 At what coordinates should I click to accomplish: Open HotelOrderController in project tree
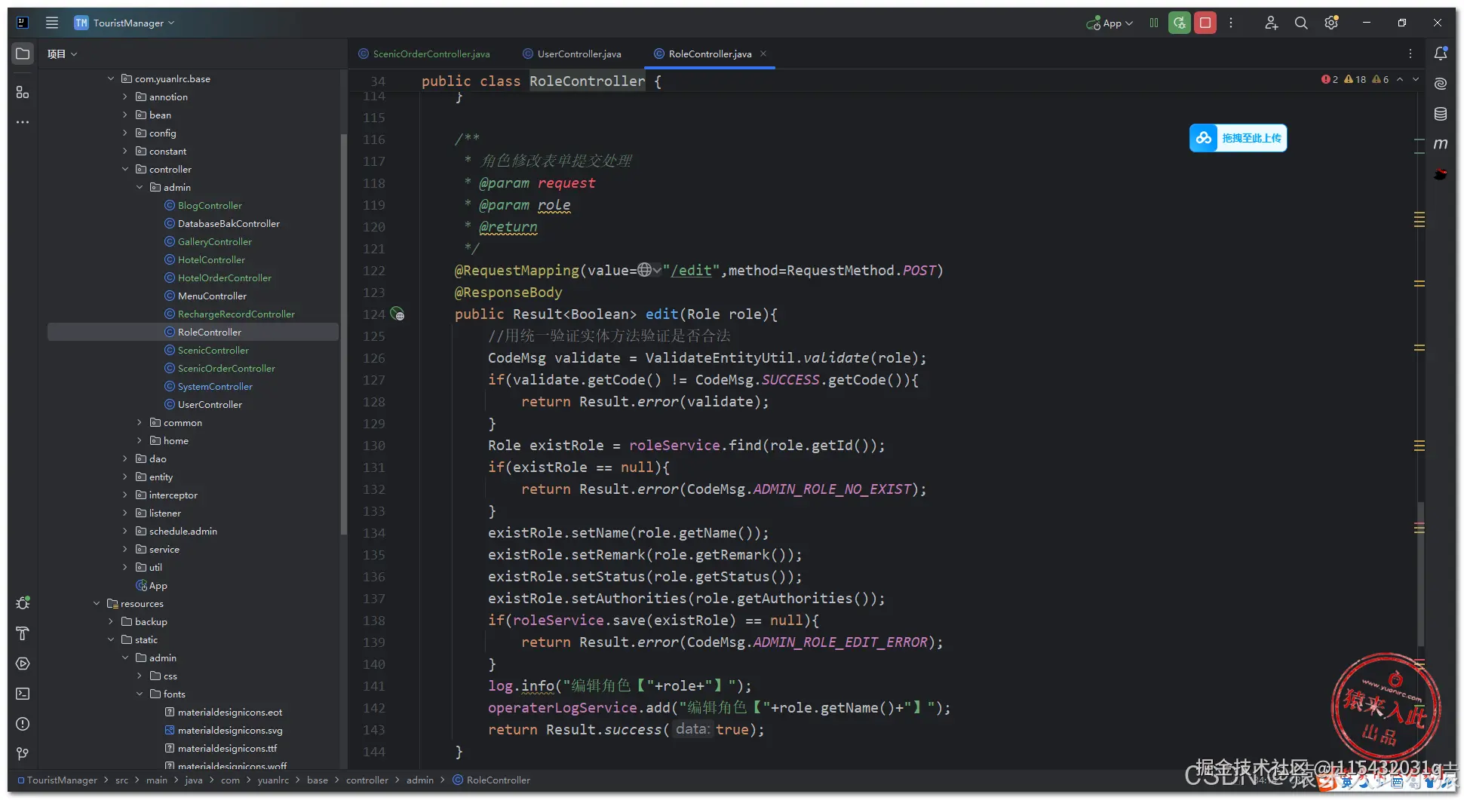(224, 277)
